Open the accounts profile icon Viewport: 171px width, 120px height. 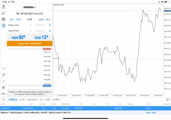pyautogui.click(x=3, y=7)
